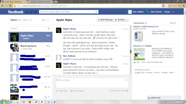Image resolution: width=186 pixels, height=104 pixels.
Task: Toggle the Press Enter to send checkbox
Action: [127, 91]
